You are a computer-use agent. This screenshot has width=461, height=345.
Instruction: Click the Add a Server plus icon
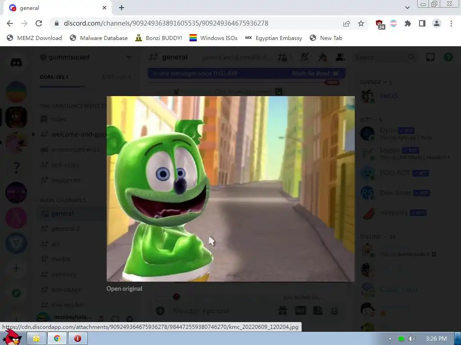pos(16,268)
